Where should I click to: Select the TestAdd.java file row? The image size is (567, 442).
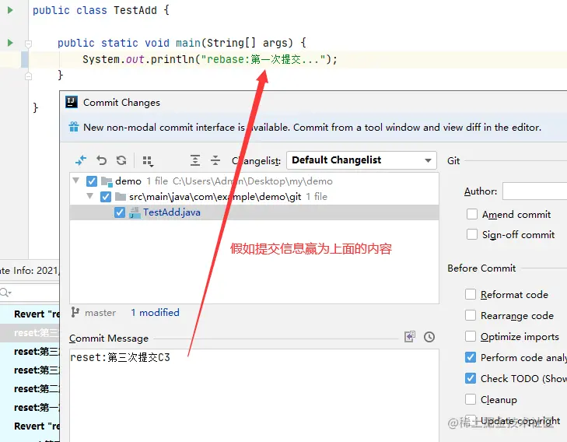254,212
